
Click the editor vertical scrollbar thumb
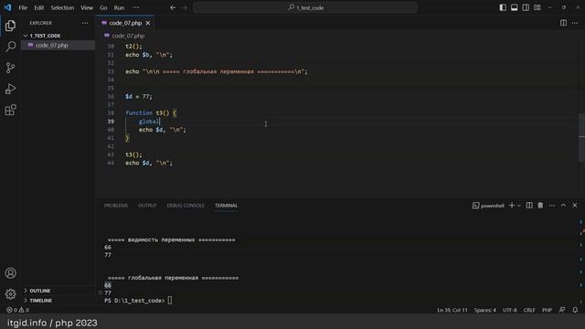581,137
